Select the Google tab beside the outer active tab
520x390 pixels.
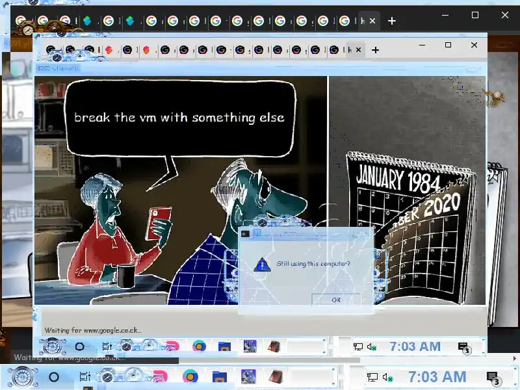click(344, 21)
